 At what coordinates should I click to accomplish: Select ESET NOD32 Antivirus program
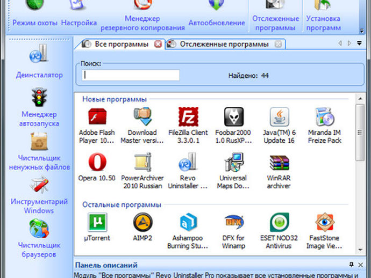pos(279,231)
